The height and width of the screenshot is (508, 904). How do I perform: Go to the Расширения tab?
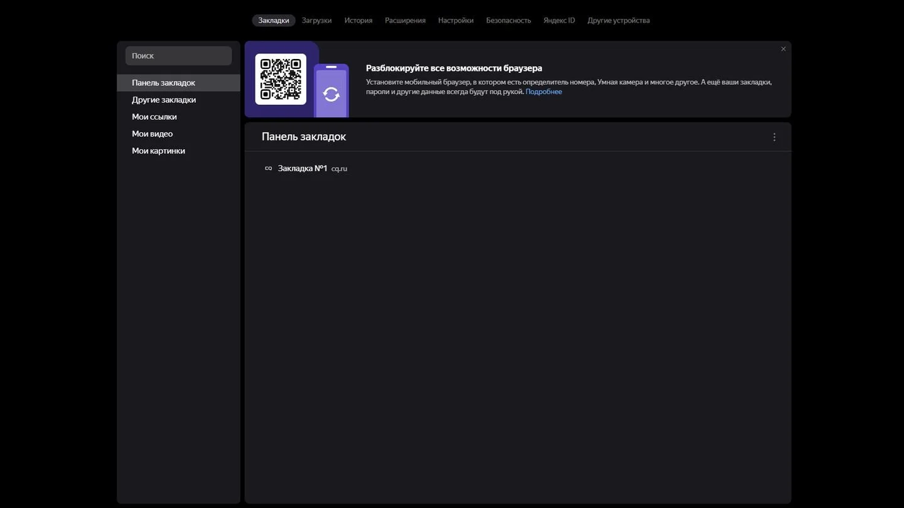[405, 20]
